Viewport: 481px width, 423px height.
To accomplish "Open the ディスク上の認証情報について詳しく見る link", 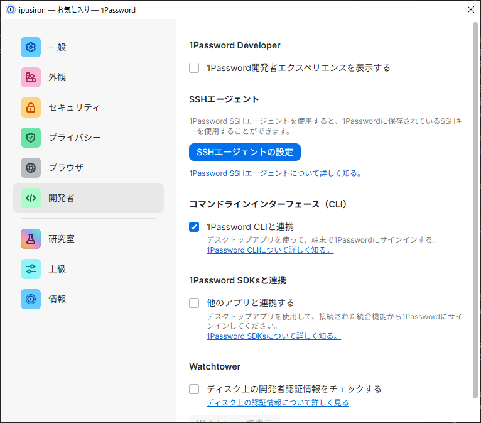I will click(x=278, y=403).
